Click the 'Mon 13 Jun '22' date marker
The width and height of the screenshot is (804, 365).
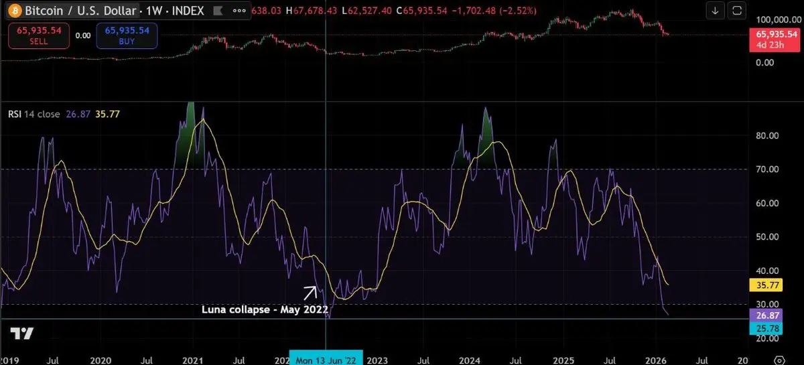(326, 358)
